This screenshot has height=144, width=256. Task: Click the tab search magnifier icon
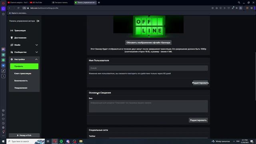pos(239,3)
